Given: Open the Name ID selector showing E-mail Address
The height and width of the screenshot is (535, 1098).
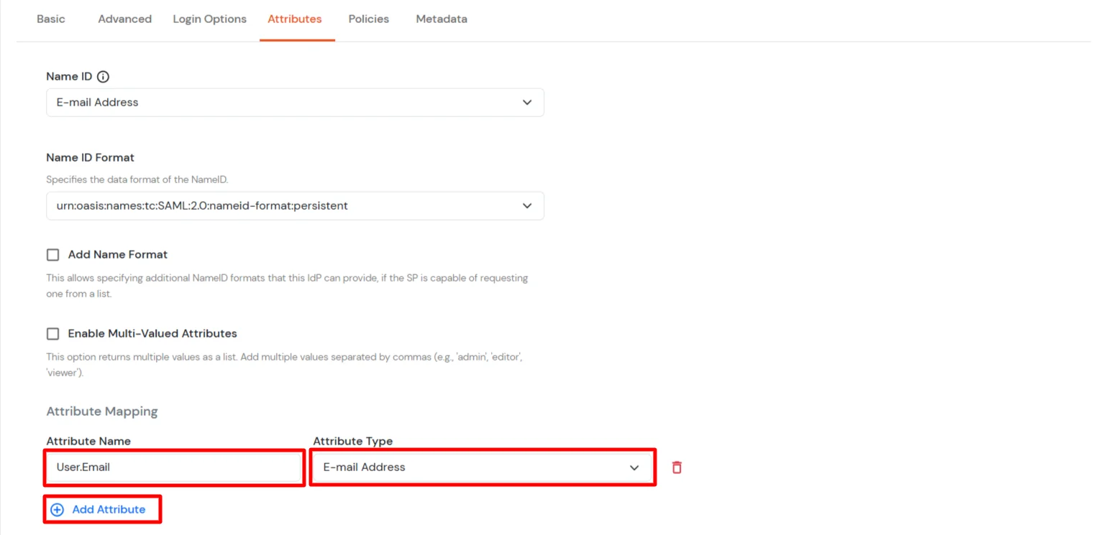Looking at the screenshot, I should click(295, 102).
